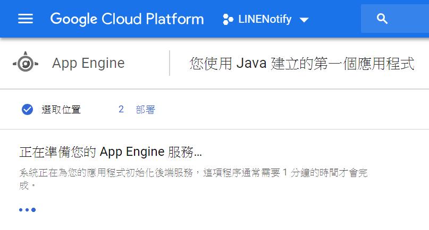Click the heading 您使用 Java 建立的第一個應用程式
Viewport: 429px width, 230px height.
302,63
